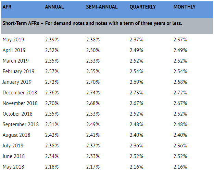
Task: Click the AFR column header
Action: point(7,7)
